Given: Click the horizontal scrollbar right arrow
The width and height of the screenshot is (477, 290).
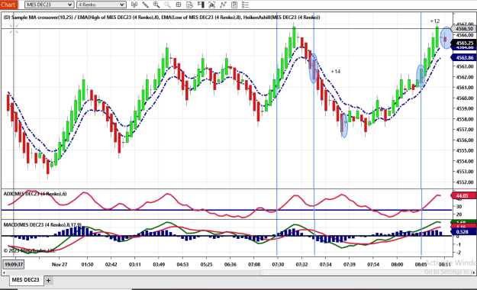Looking at the screenshot, I should point(474,272).
